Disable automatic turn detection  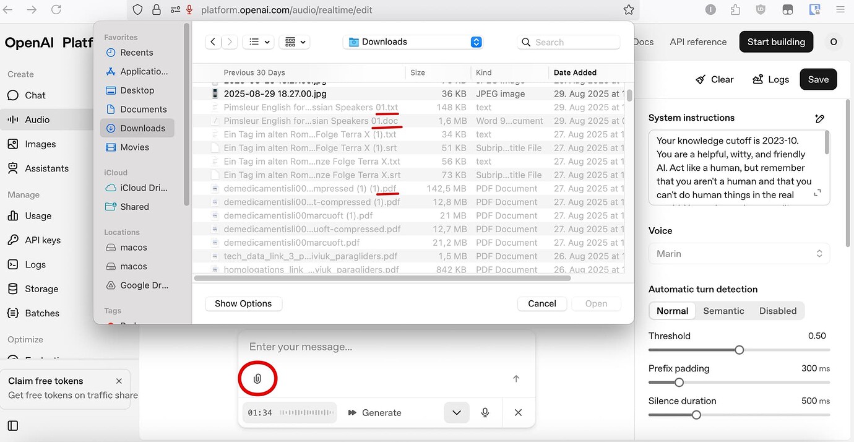[x=778, y=310]
